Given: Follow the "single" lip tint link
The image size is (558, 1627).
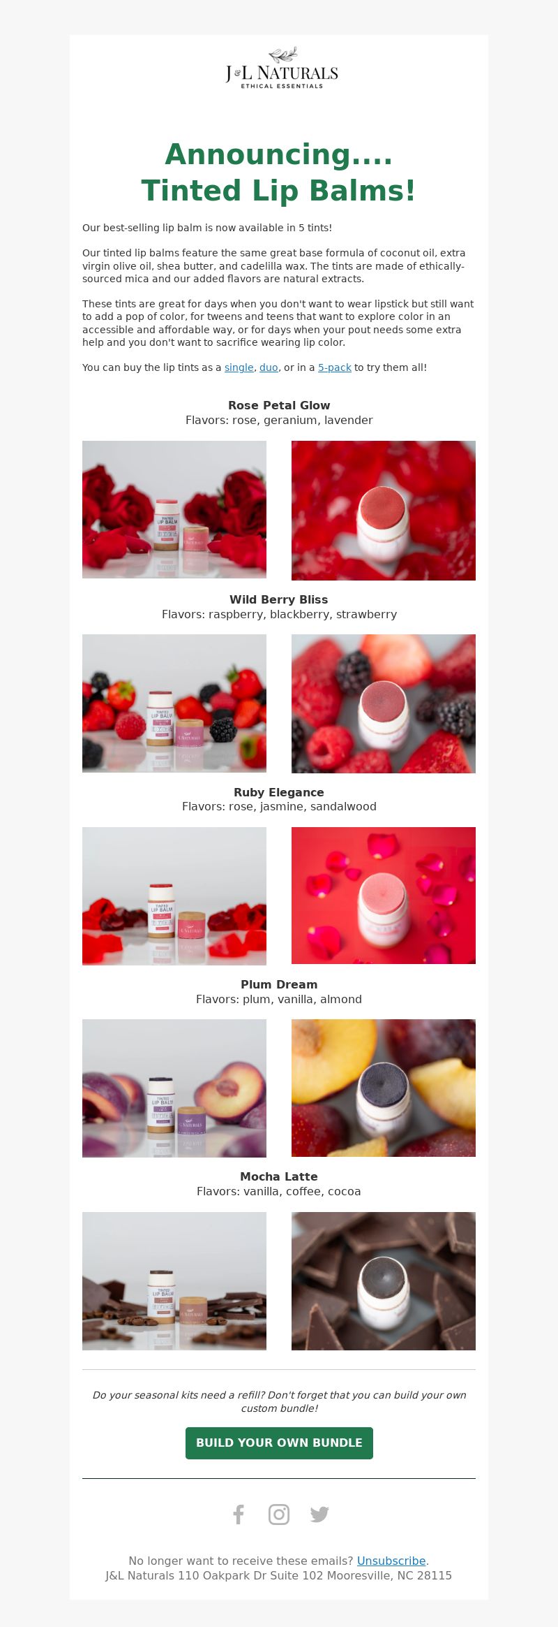Looking at the screenshot, I should pyautogui.click(x=239, y=367).
